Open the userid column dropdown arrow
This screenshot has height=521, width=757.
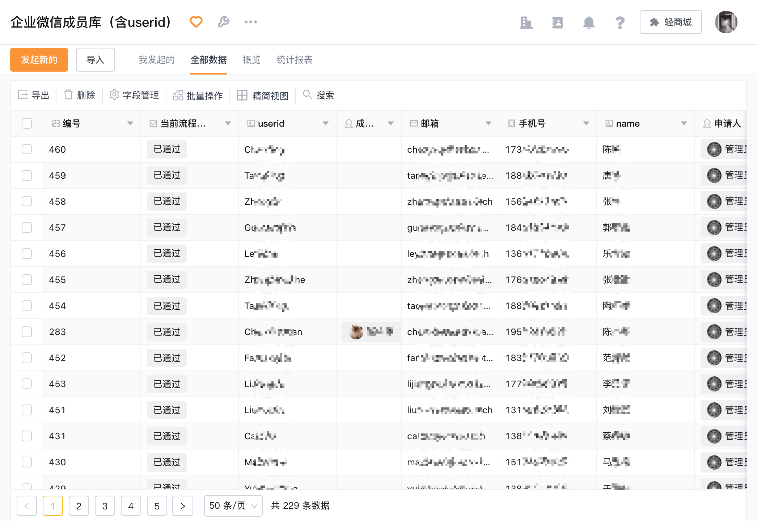pos(326,124)
